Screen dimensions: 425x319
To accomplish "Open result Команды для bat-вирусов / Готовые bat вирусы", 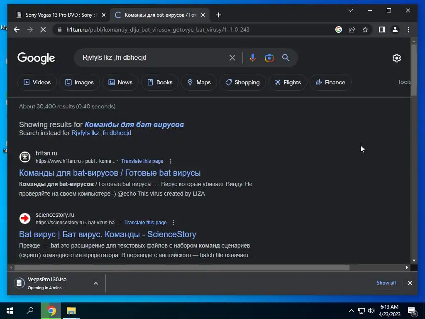I will click(x=110, y=173).
